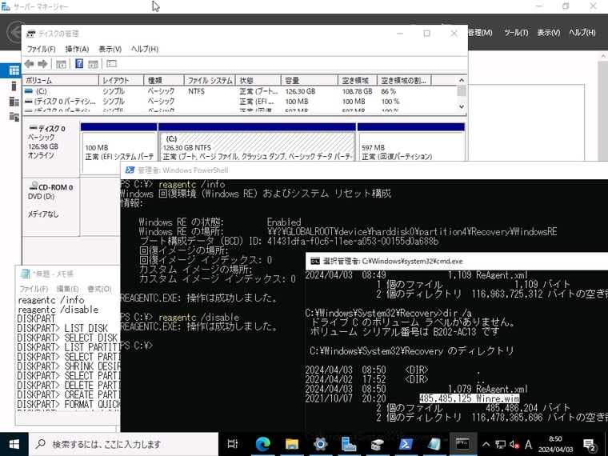Select Server Manager dashboard sidebar icon

pos(14,70)
